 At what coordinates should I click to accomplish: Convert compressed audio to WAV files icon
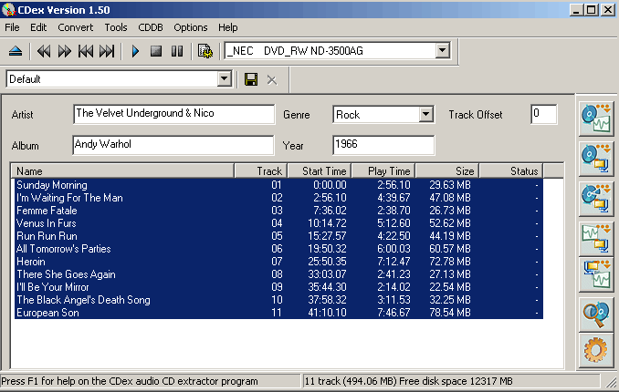[596, 274]
